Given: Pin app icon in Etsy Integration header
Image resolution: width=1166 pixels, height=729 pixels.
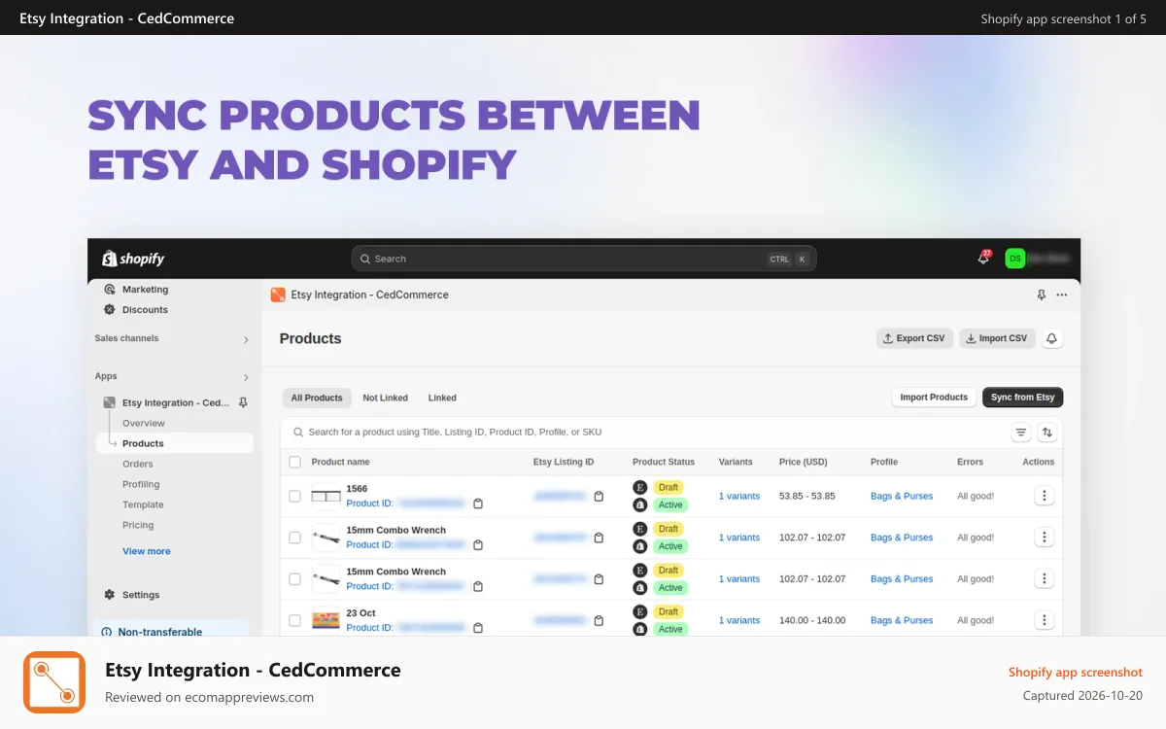Looking at the screenshot, I should pos(1042,295).
